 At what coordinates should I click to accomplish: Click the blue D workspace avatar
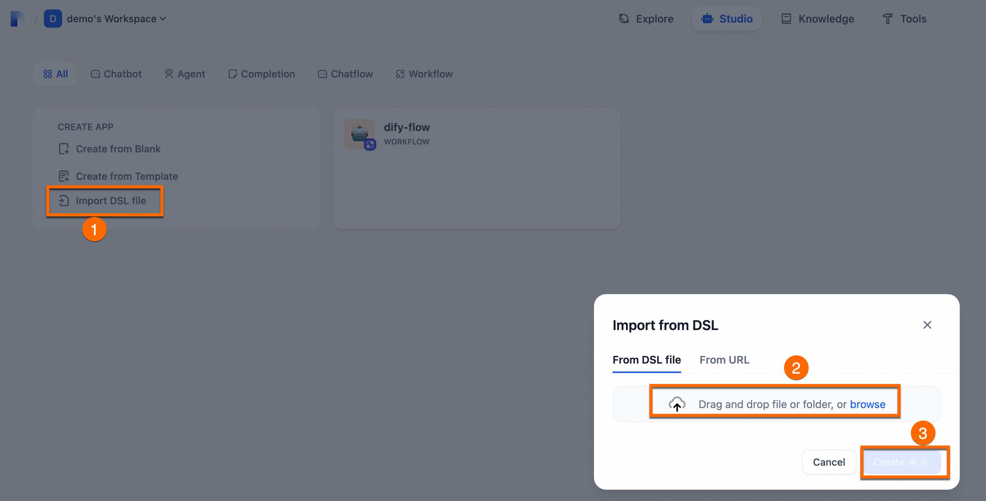tap(53, 19)
